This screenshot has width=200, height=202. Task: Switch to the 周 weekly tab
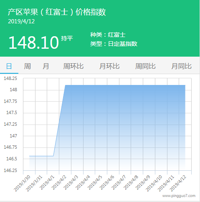pyautogui.click(x=27, y=66)
